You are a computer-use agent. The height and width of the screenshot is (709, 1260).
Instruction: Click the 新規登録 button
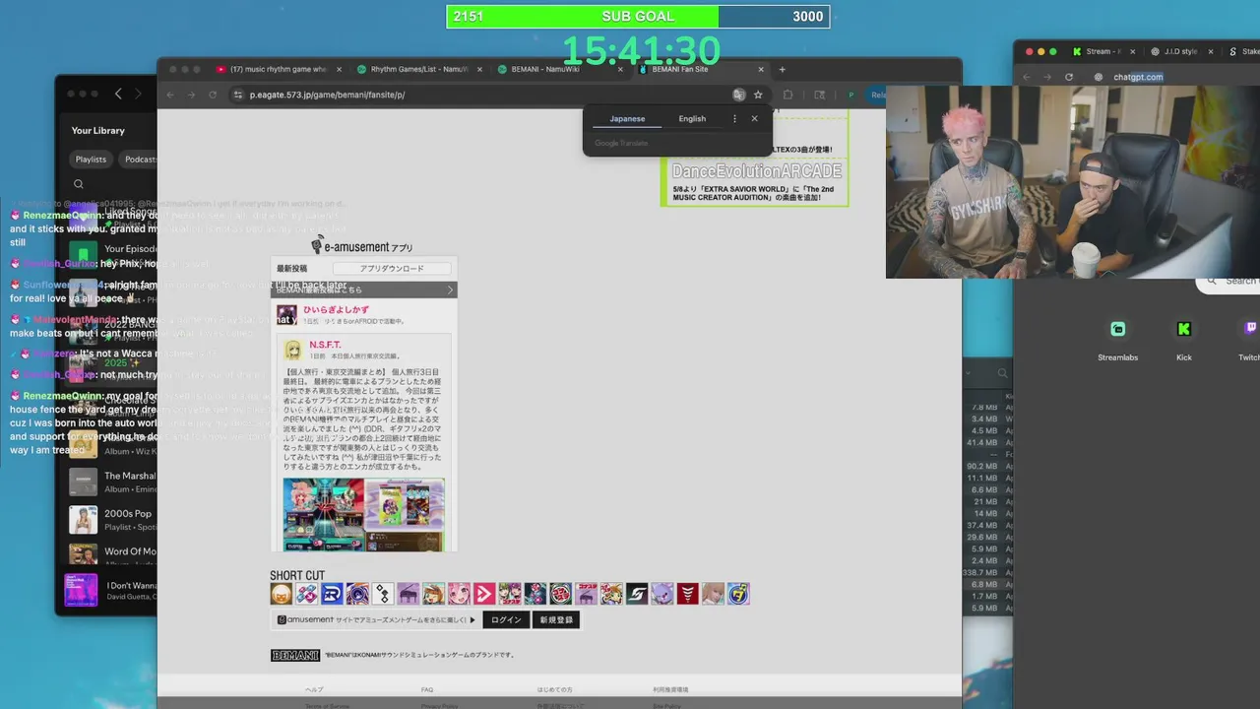[556, 619]
